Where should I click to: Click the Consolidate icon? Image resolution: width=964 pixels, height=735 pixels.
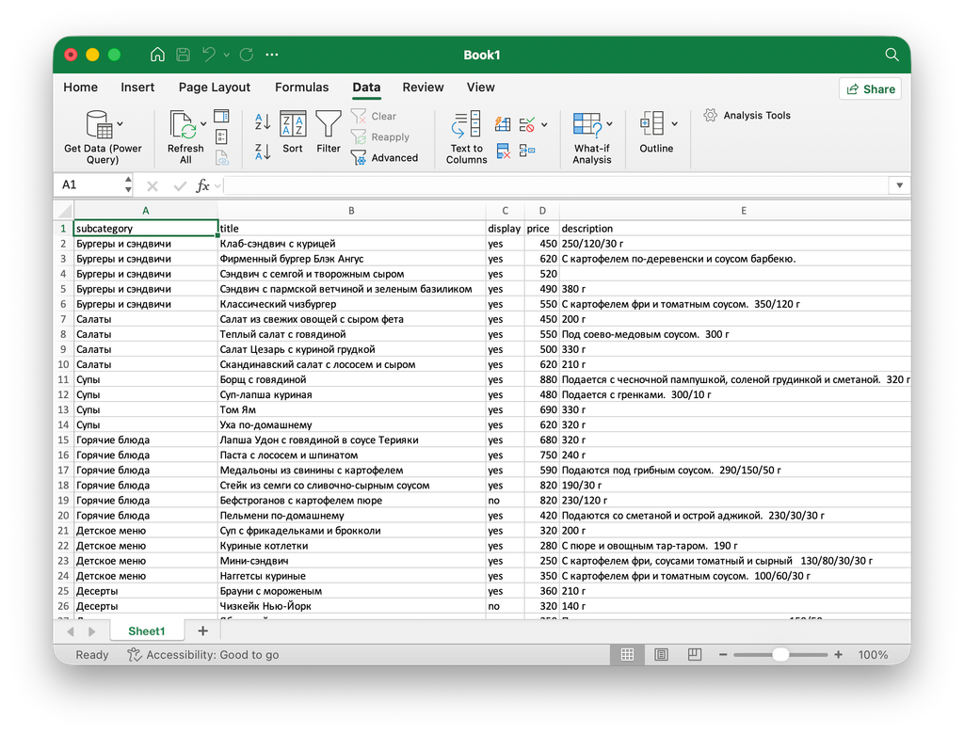[527, 151]
